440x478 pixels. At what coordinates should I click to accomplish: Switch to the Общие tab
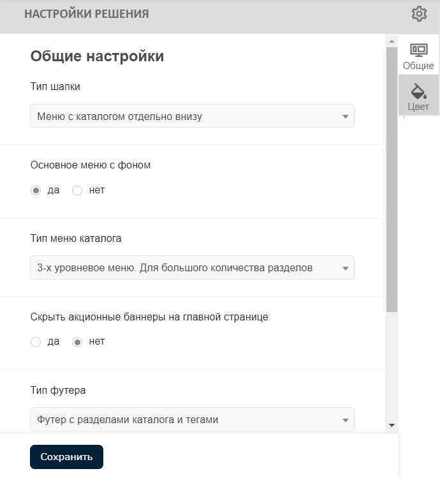tap(418, 66)
